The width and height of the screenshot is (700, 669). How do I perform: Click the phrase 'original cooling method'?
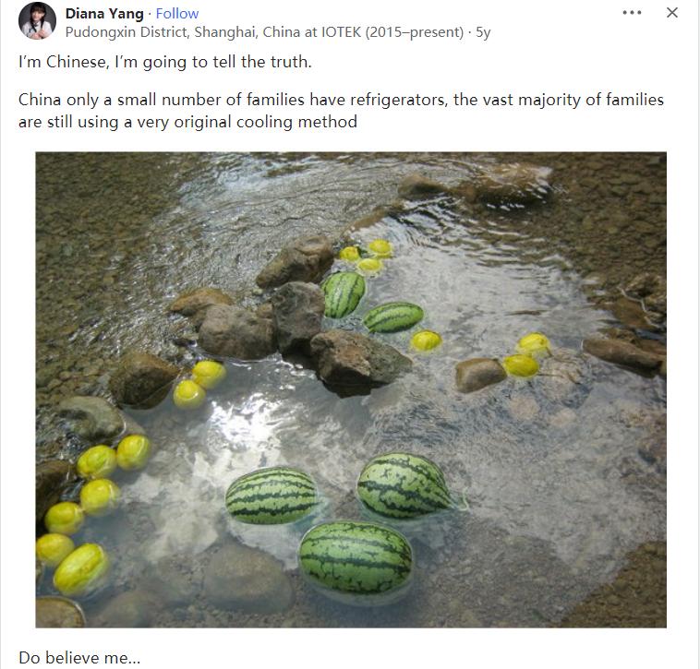pos(265,122)
